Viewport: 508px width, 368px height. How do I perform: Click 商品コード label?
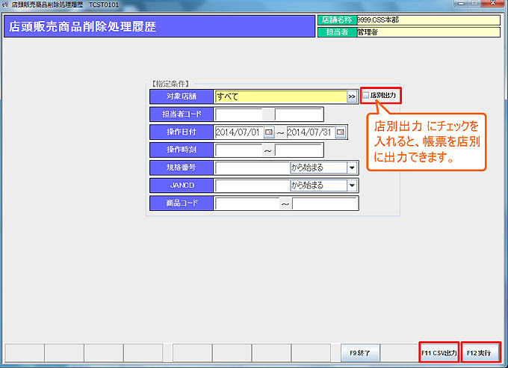(x=182, y=203)
